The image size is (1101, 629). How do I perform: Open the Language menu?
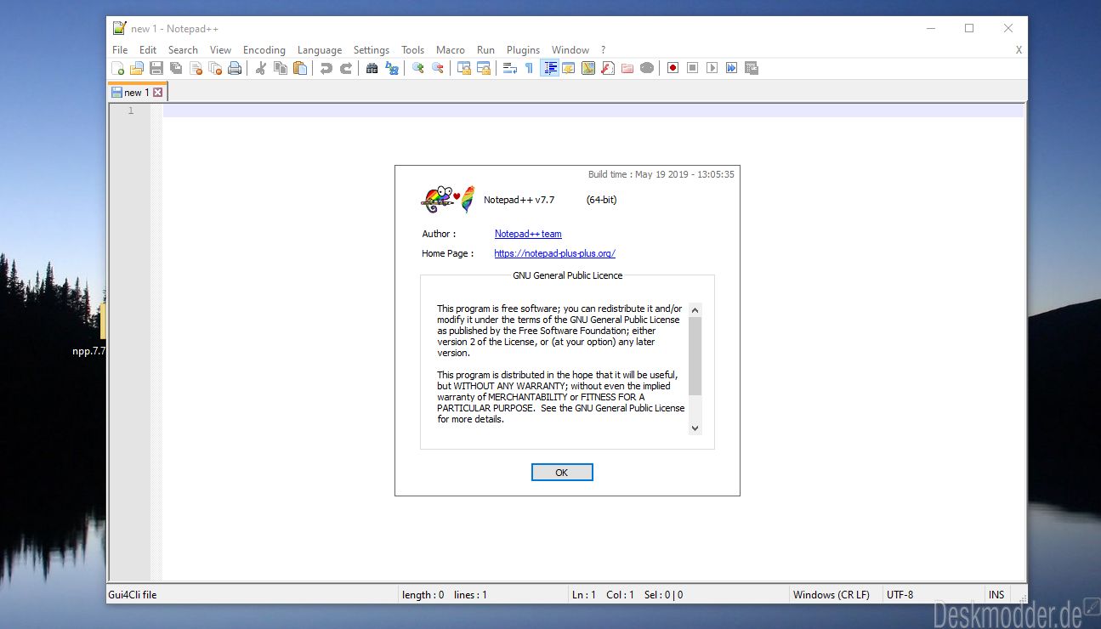click(320, 50)
